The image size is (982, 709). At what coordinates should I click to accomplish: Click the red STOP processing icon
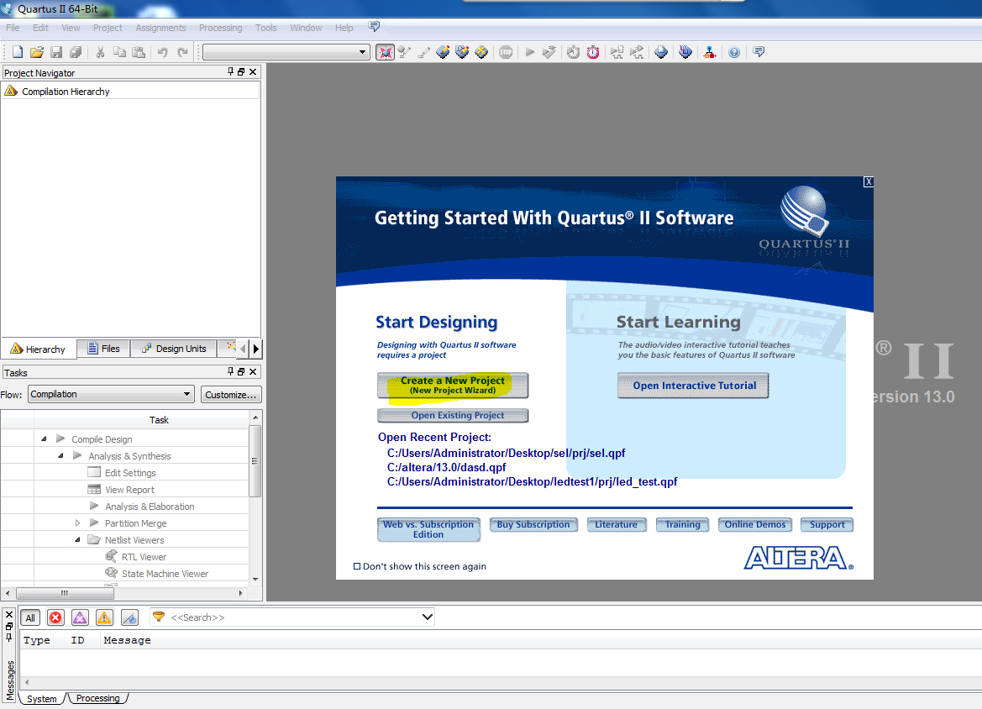pos(506,52)
